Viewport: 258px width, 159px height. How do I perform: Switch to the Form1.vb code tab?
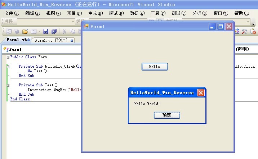pyautogui.click(x=17, y=40)
